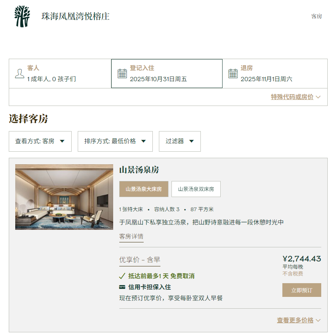Click 不含税费 note
The image size is (330, 335).
click(x=293, y=274)
